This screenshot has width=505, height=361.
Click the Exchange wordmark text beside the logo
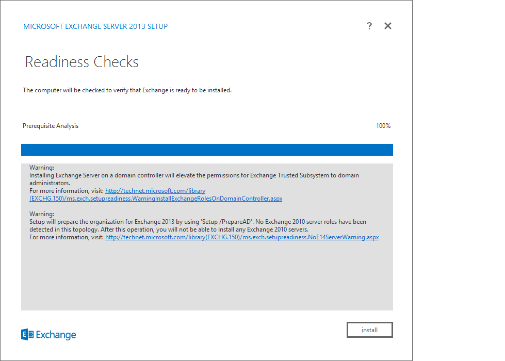click(x=56, y=335)
